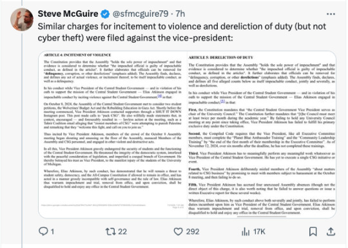
Task: Repost the tweet via the retweet icon
Action: pos(111,232)
